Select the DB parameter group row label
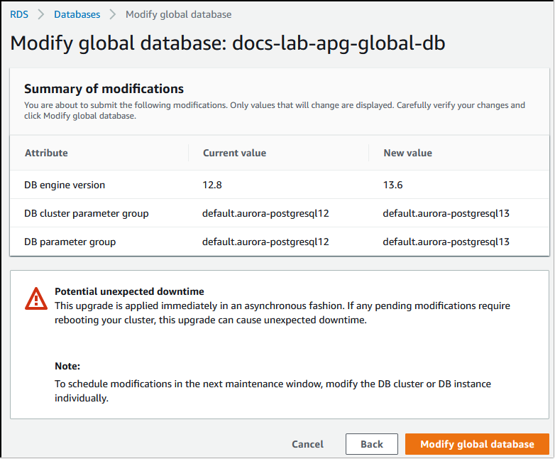Screen dimensions: 555x459 pyautogui.click(x=70, y=242)
